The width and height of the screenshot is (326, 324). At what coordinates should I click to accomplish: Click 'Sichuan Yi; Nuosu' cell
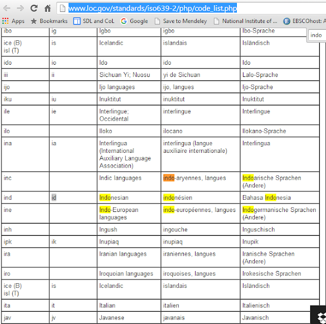(x=129, y=75)
